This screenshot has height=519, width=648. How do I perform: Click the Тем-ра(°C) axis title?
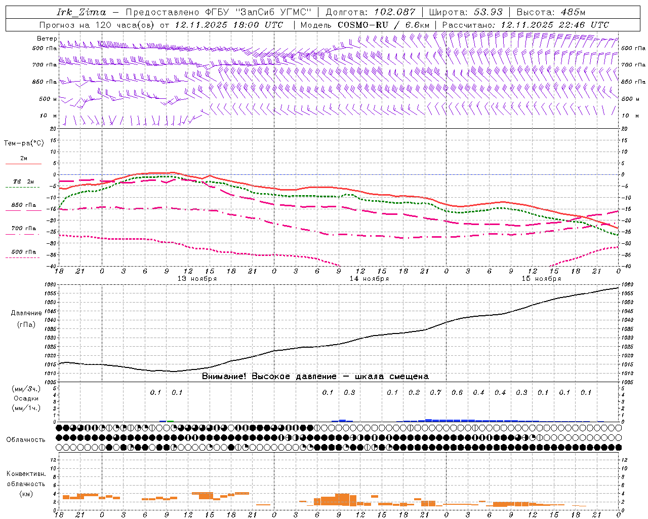[x=24, y=143]
